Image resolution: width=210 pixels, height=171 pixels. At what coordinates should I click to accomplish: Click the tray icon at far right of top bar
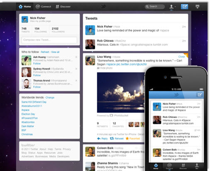(198, 7)
